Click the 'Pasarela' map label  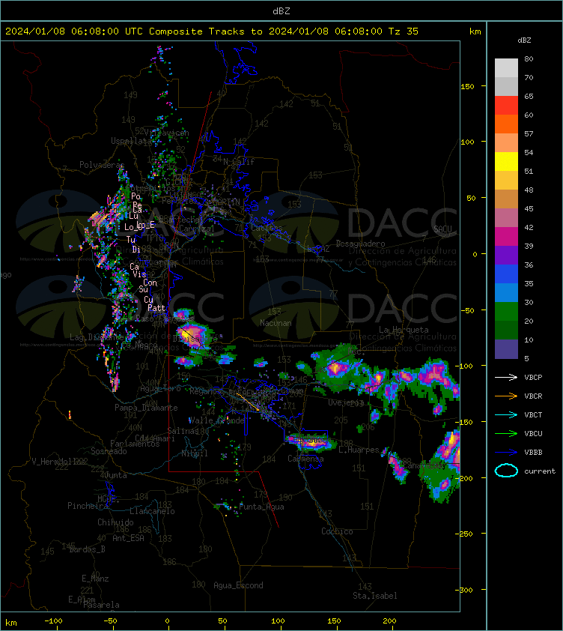tap(101, 605)
